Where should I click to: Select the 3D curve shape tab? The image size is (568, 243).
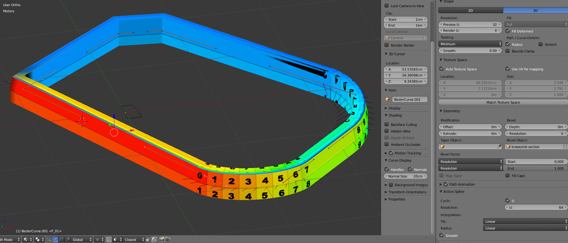tap(535, 10)
